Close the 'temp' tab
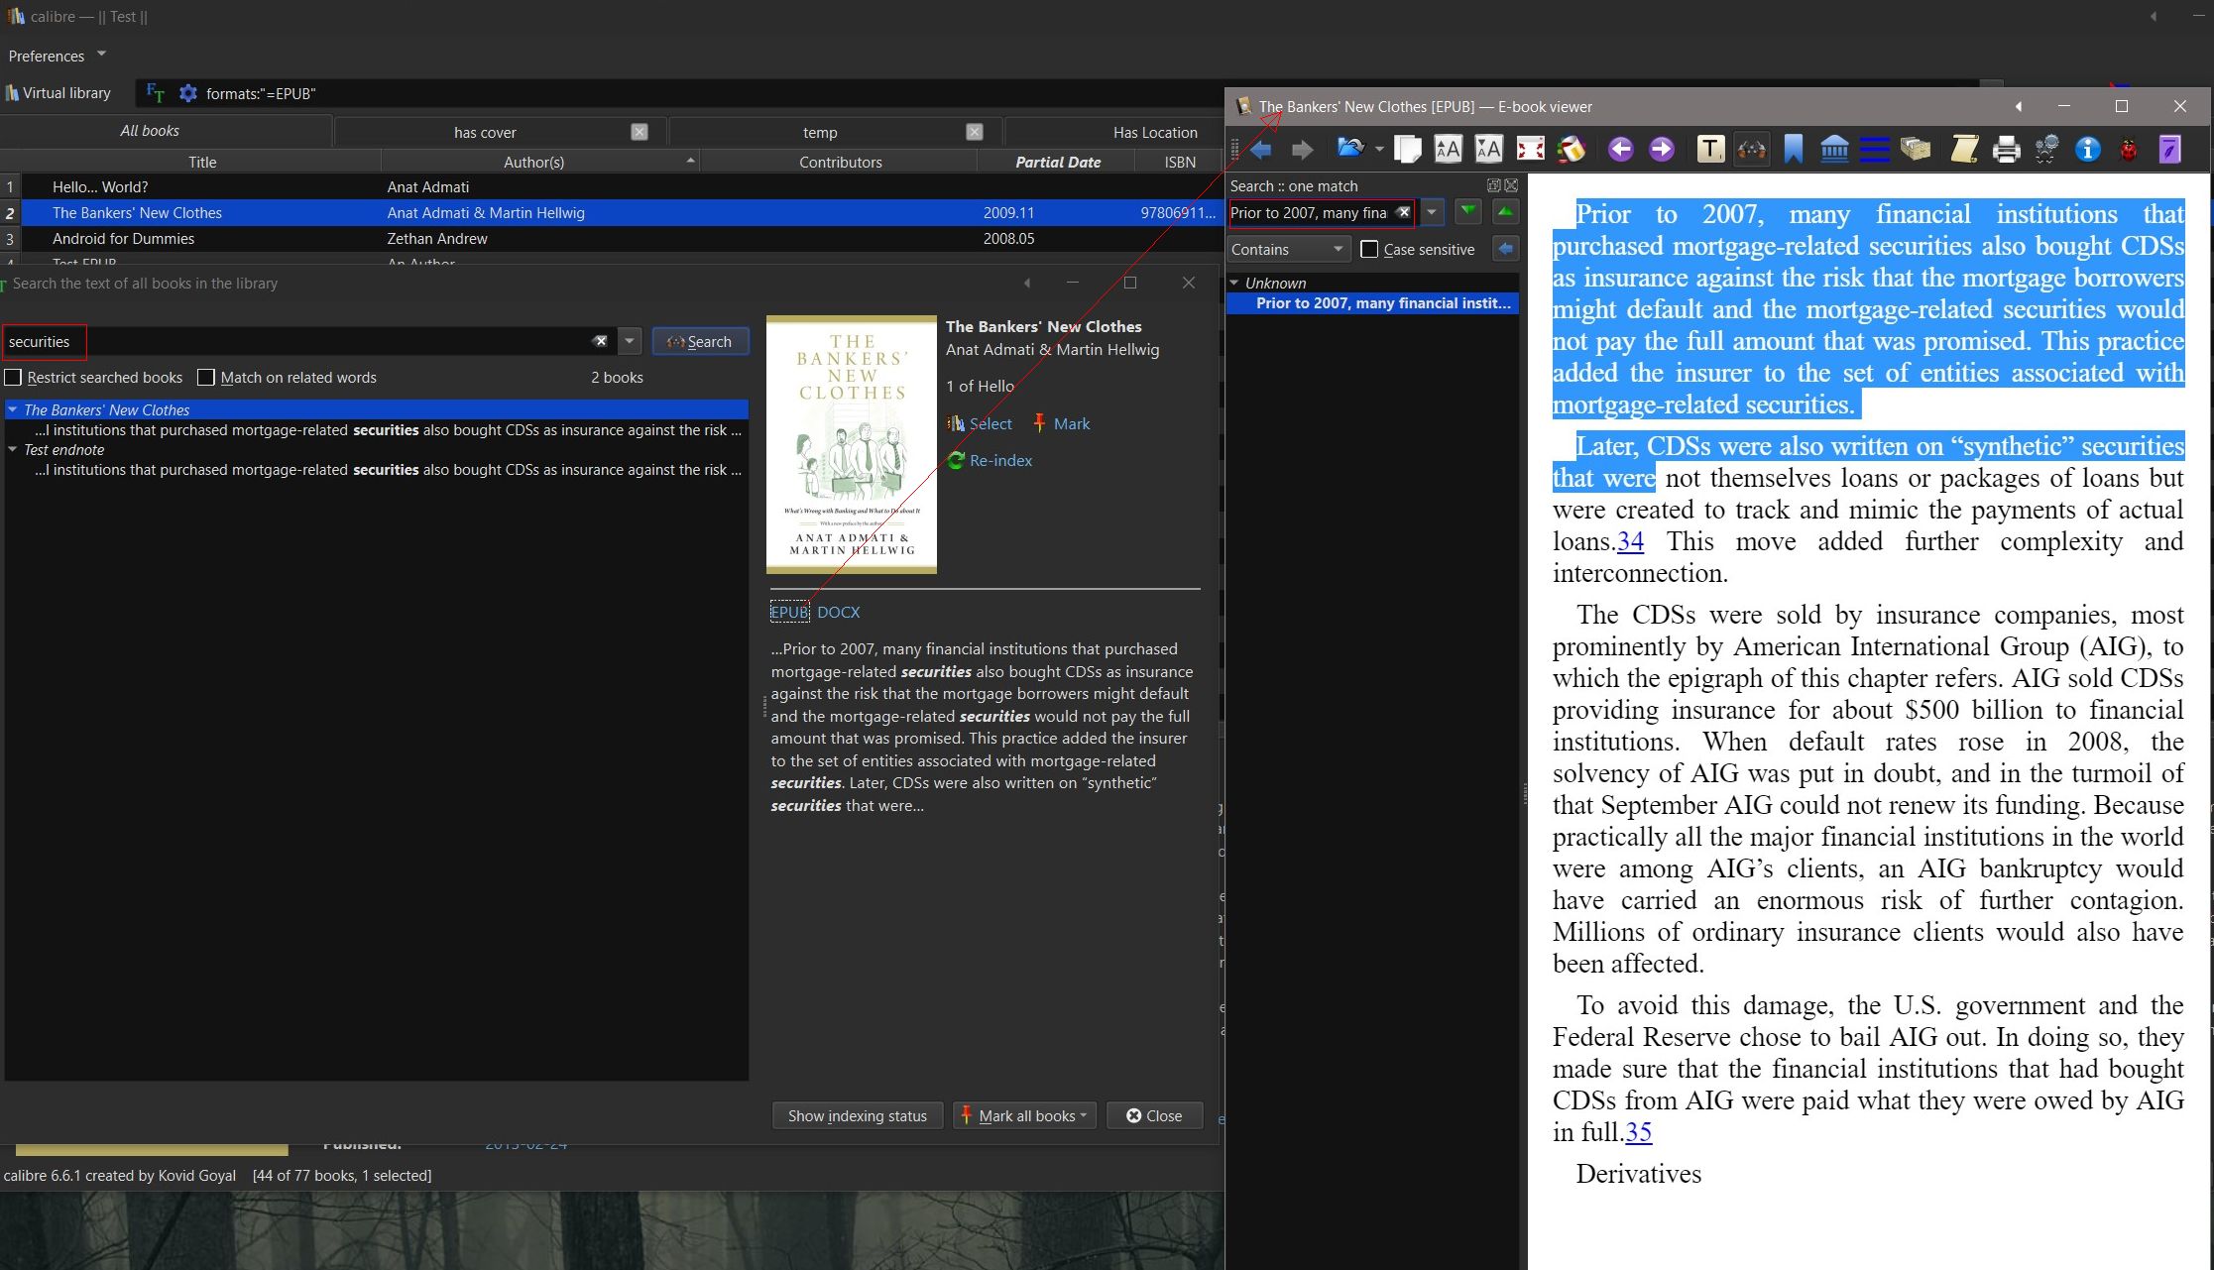Screen dimensions: 2214x1270 point(975,132)
